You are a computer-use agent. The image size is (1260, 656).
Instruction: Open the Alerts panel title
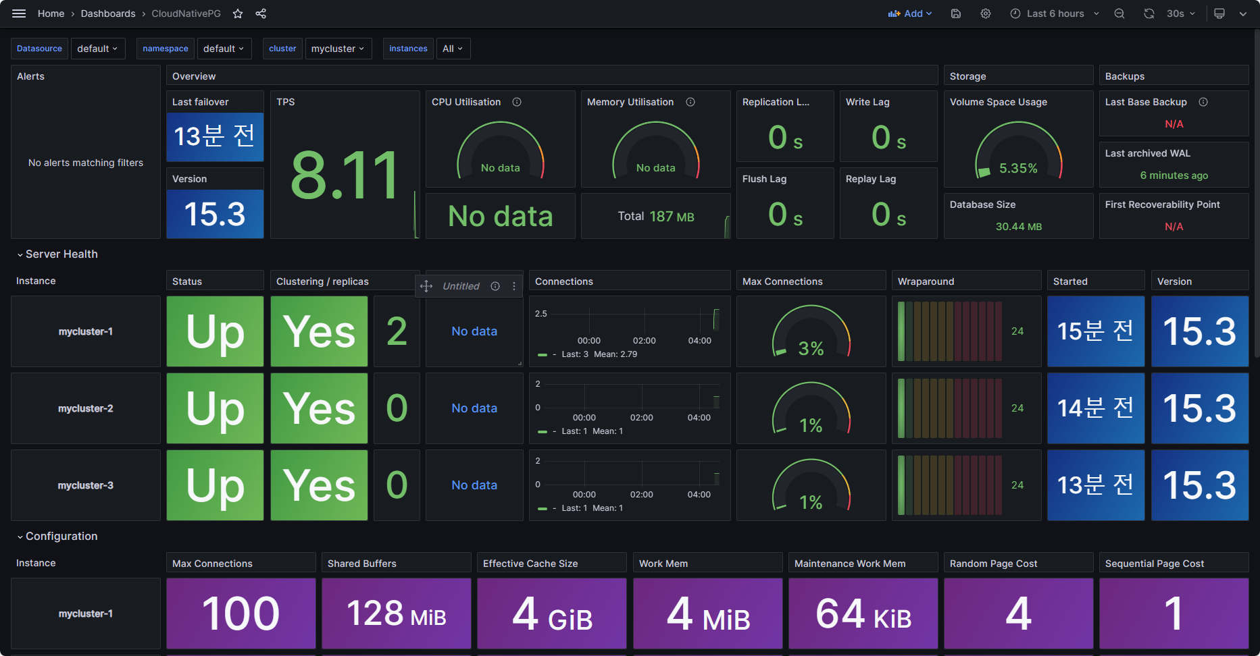30,76
